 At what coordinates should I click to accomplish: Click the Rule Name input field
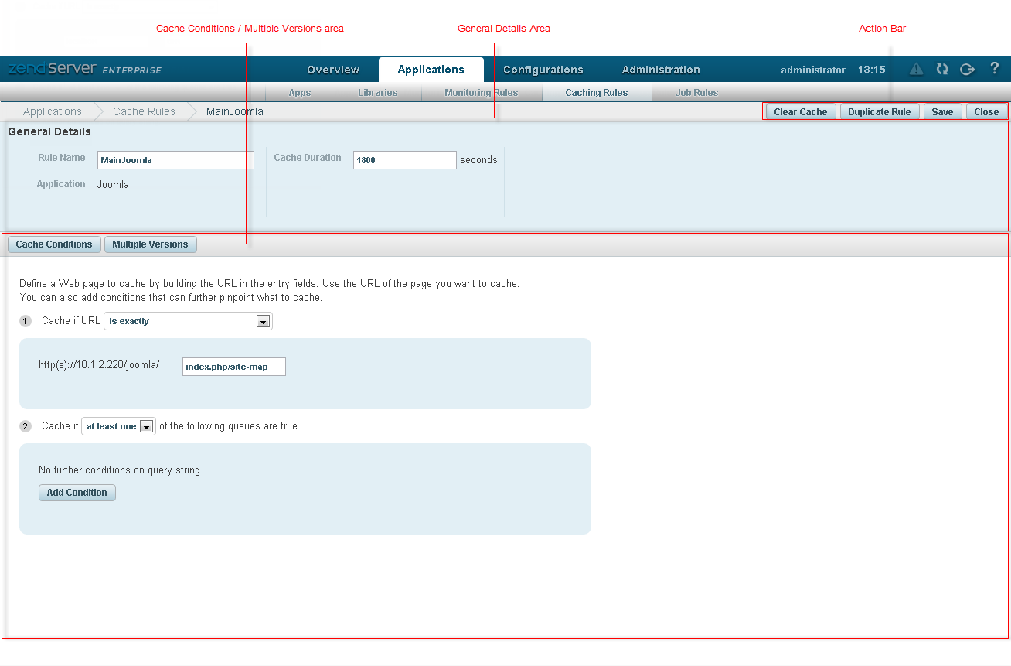(x=175, y=160)
